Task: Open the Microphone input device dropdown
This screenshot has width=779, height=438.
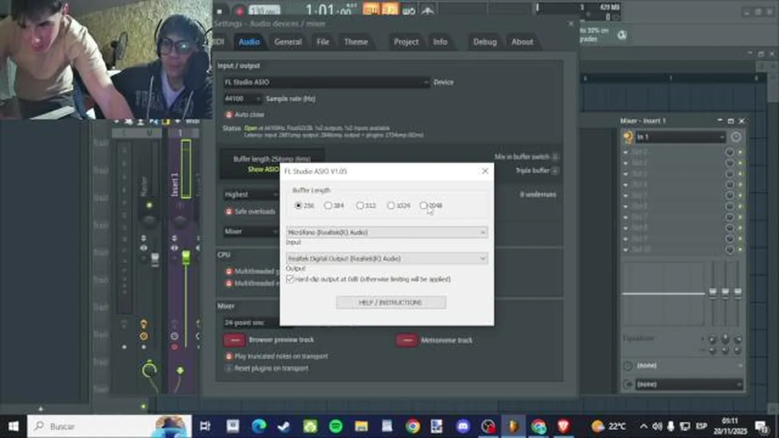Action: point(387,232)
